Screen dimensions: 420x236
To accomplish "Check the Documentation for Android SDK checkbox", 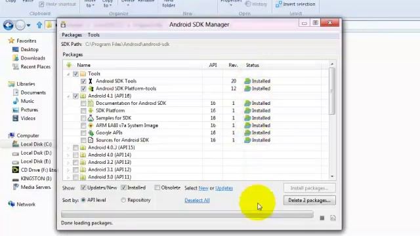I will click(x=83, y=104).
